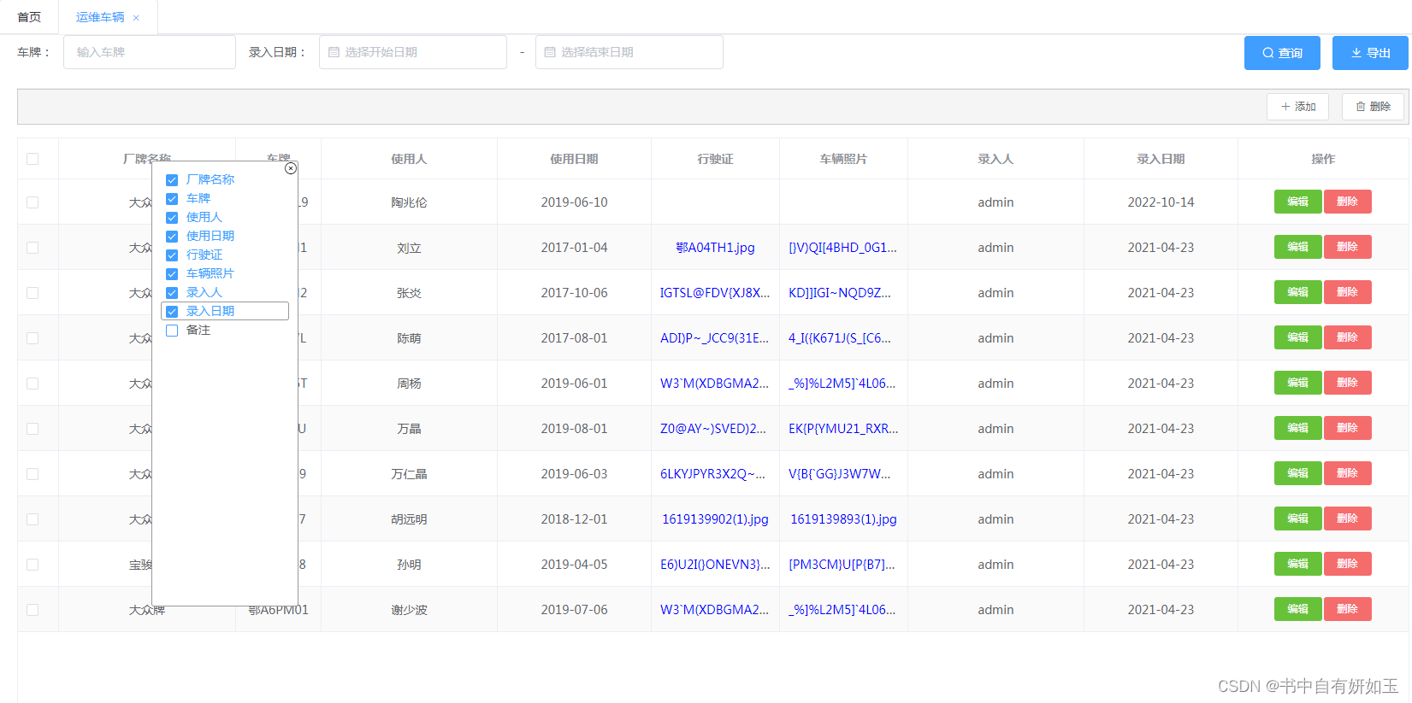Viewport: 1412px width, 703px height.
Task: Open 1619139902(1).jpg license link
Action: [x=715, y=519]
